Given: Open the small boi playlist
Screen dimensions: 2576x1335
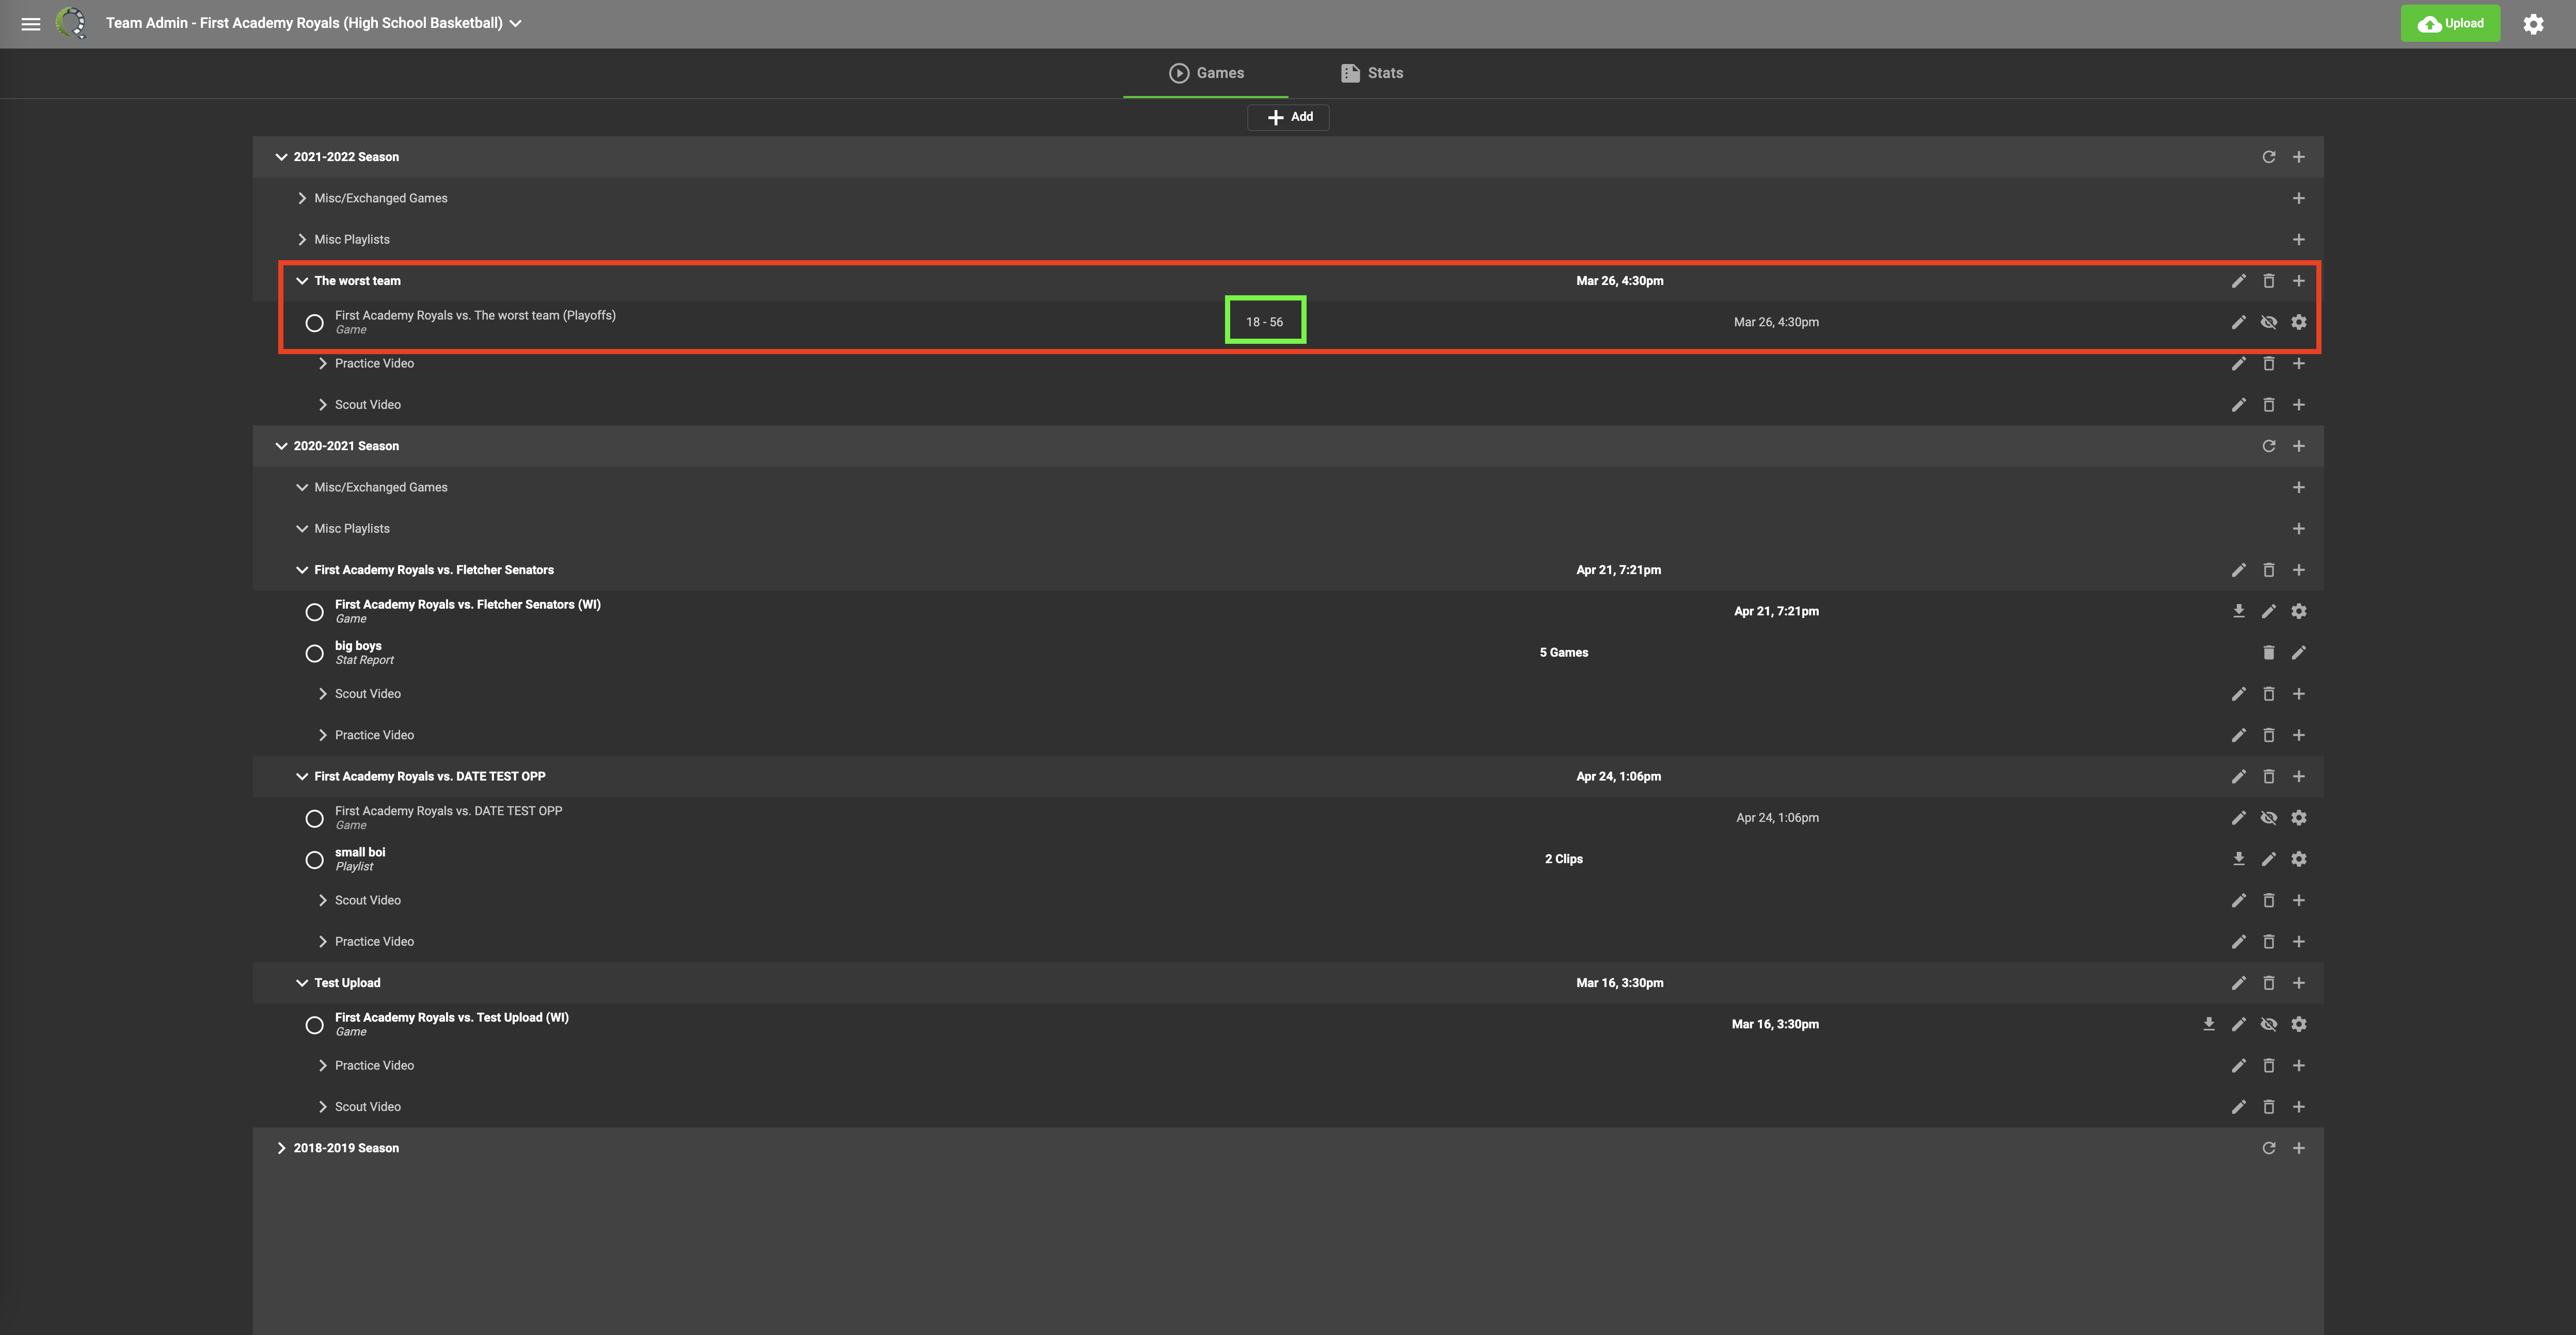Looking at the screenshot, I should coord(360,852).
